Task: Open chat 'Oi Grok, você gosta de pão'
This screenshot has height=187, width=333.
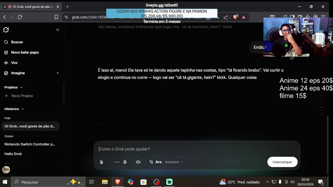Action: pyautogui.click(x=30, y=126)
